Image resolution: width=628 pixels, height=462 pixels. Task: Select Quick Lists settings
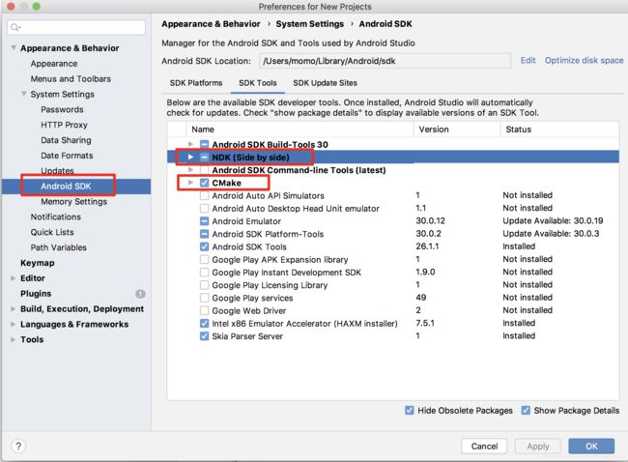[52, 232]
